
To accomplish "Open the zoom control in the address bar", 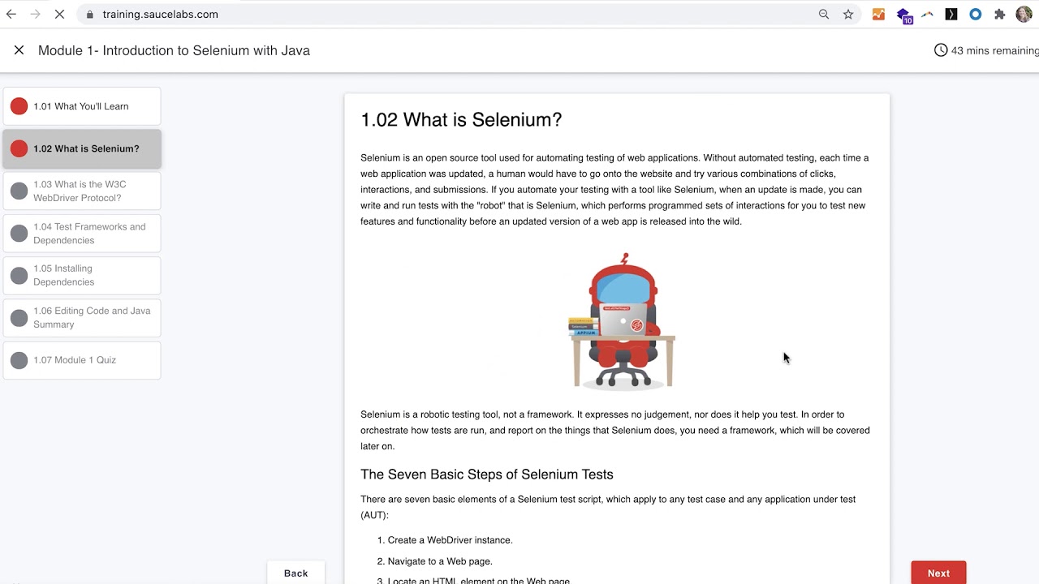I will click(824, 15).
